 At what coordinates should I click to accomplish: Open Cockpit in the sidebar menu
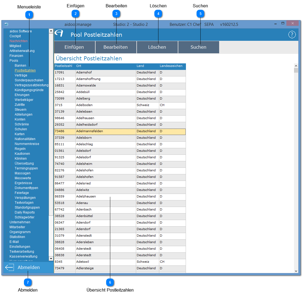[x=15, y=36]
